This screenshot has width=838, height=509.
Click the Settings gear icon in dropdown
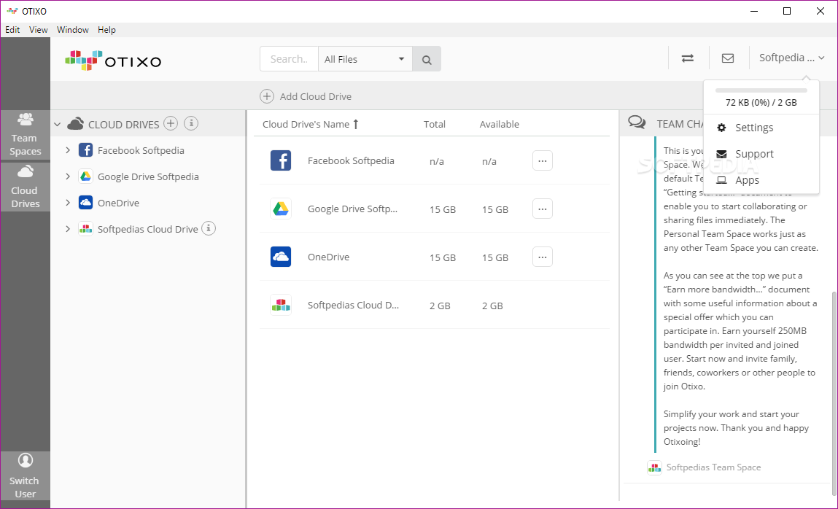[x=721, y=128]
